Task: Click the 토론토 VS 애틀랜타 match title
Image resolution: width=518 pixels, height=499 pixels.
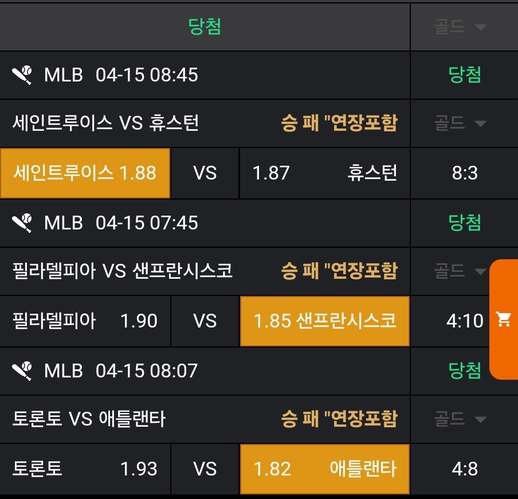Action: (89, 419)
